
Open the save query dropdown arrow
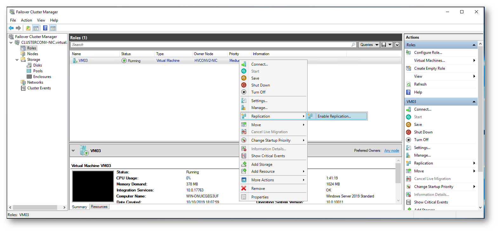390,45
